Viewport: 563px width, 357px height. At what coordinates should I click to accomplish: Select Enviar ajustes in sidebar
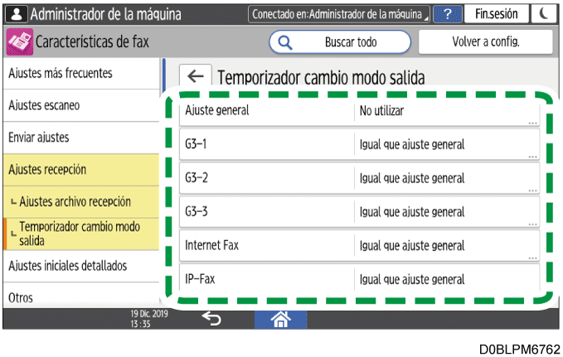(x=80, y=137)
